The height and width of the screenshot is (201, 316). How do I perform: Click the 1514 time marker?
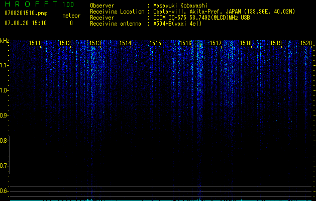[x=126, y=43]
